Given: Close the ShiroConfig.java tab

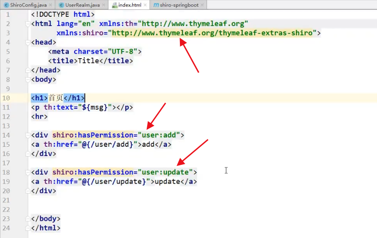Looking at the screenshot, I should coord(50,5).
